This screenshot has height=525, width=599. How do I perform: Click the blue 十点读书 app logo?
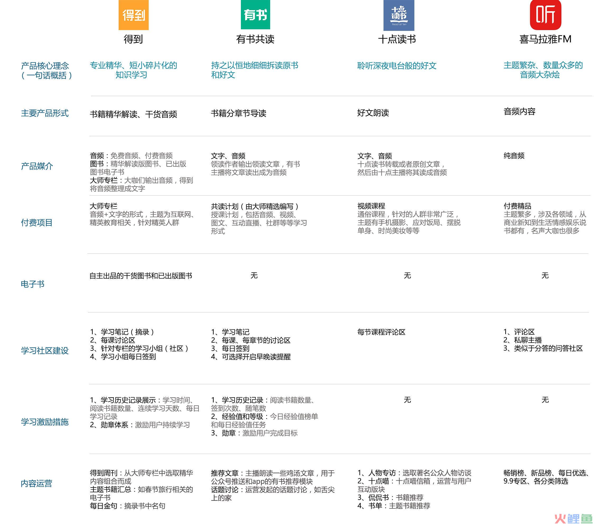tap(399, 15)
